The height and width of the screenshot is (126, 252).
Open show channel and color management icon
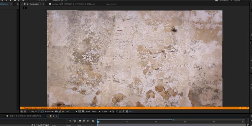click(x=63, y=112)
